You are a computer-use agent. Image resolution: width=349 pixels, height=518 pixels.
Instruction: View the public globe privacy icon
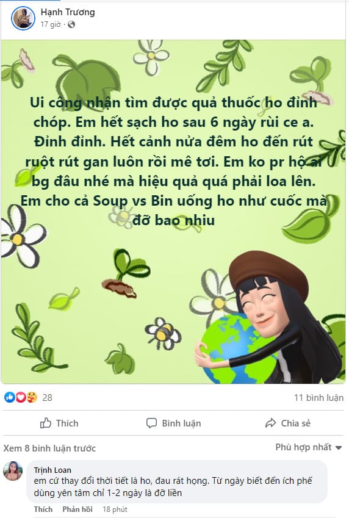point(71,24)
